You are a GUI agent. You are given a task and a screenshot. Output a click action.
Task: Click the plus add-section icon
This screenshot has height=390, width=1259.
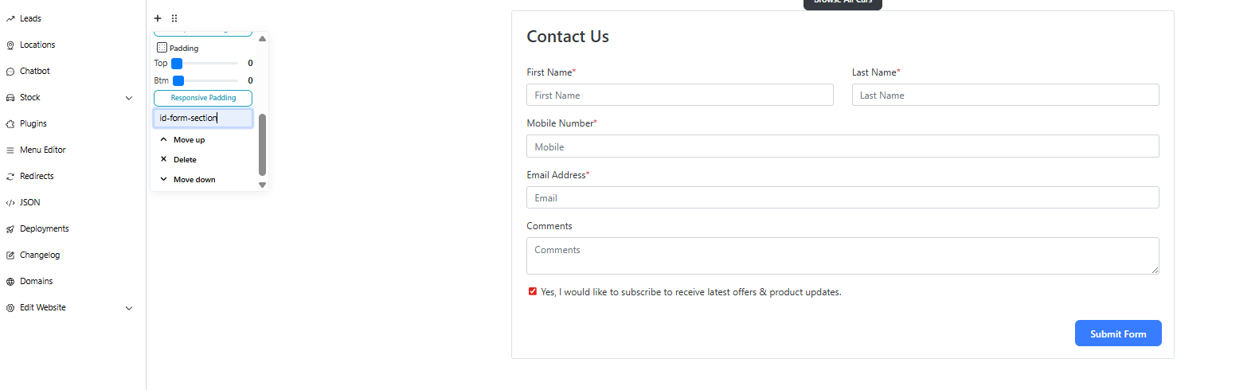(158, 18)
